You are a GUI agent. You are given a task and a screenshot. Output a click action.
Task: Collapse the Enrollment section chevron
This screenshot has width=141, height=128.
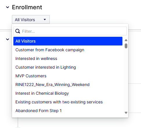point(8,7)
